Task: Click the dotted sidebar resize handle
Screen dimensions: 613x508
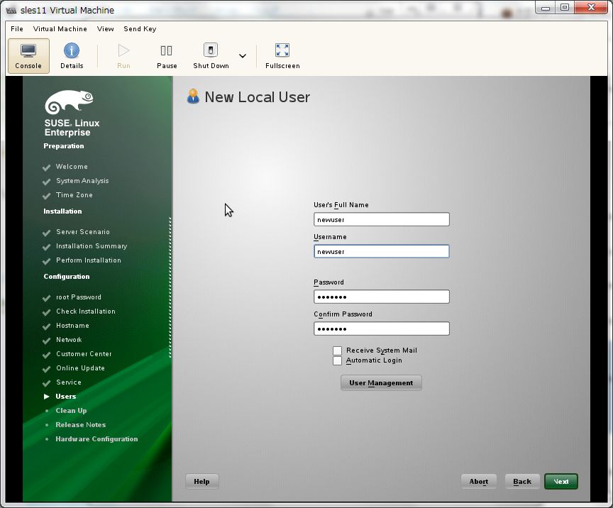Action: pyautogui.click(x=170, y=287)
